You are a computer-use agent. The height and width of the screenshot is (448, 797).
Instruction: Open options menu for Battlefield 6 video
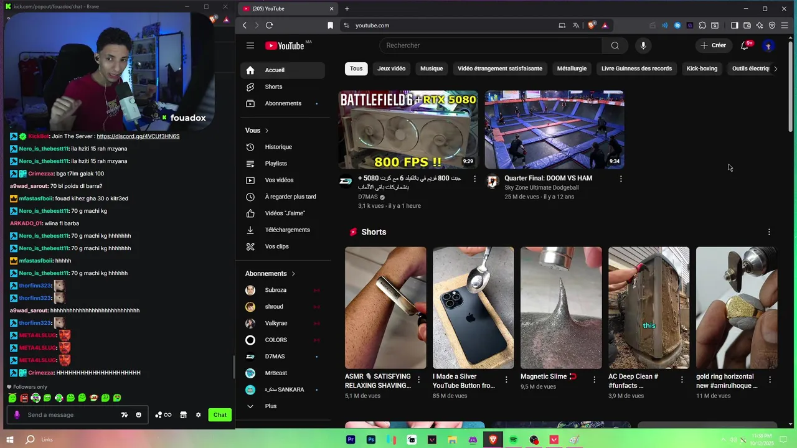click(474, 179)
